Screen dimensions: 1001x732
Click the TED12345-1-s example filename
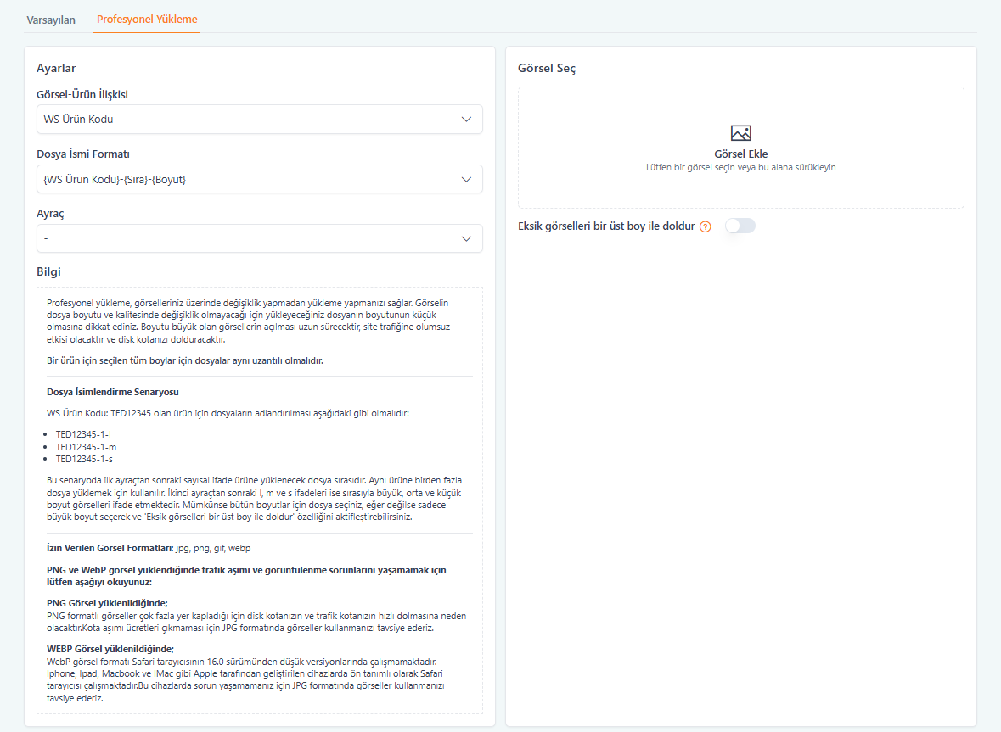(x=84, y=459)
